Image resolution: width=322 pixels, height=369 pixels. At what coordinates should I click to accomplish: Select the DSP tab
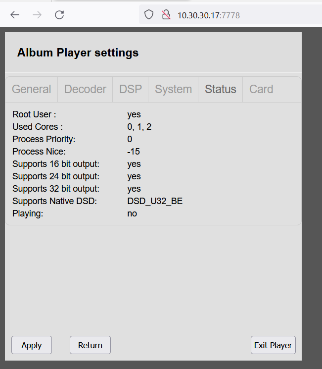click(131, 89)
